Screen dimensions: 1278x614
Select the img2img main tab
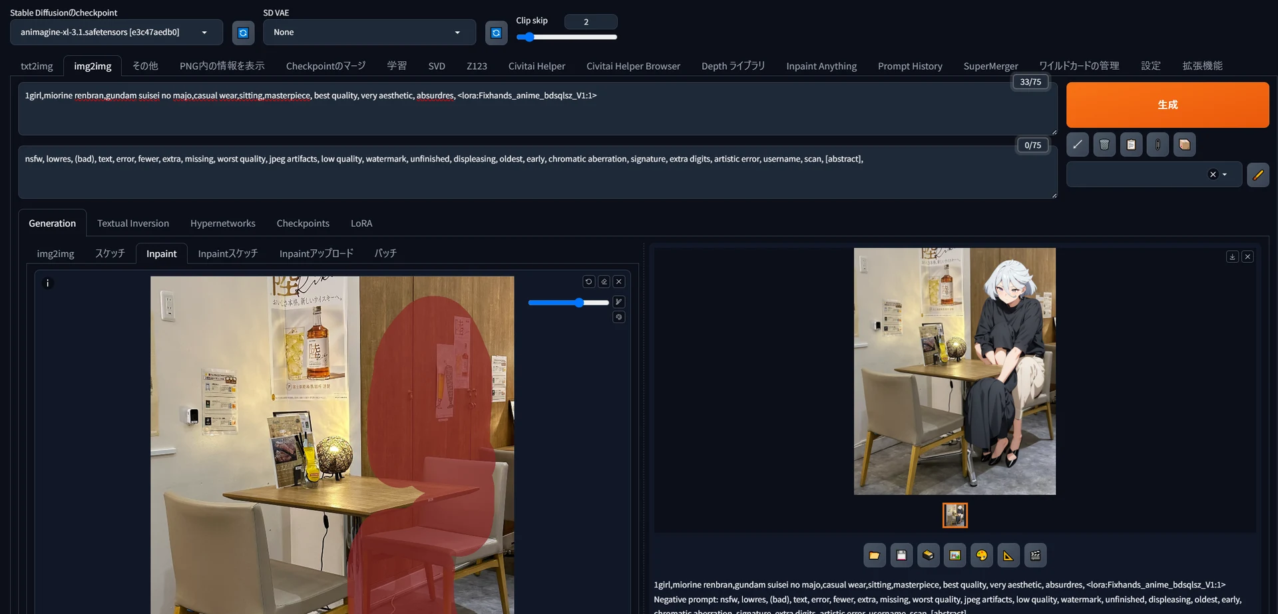click(93, 66)
